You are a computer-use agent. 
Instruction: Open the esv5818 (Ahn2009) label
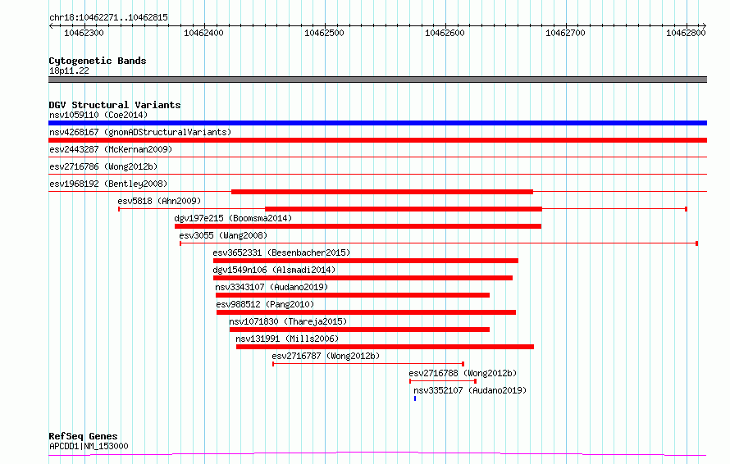[159, 201]
